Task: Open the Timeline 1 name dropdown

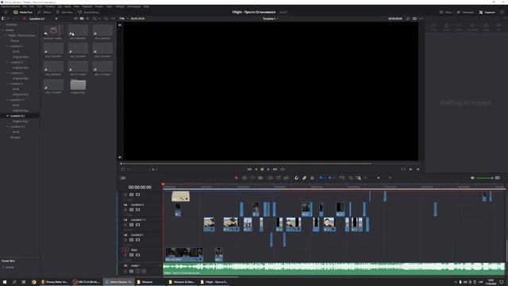Action: [x=270, y=18]
